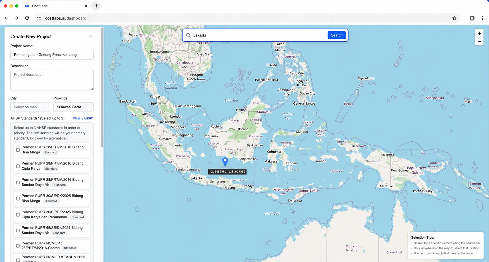Image resolution: width=489 pixels, height=262 pixels.
Task: Click the coordinate label -2.548998, 118.014390
Action: point(227,172)
